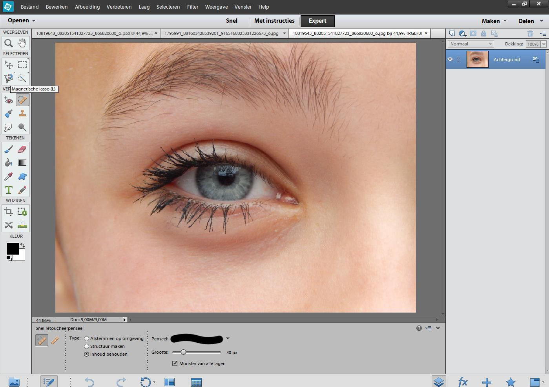Select the Rectangular Marquee tool
The image size is (549, 387).
(x=22, y=65)
